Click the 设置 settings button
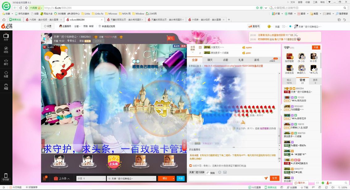 [x=48, y=26]
